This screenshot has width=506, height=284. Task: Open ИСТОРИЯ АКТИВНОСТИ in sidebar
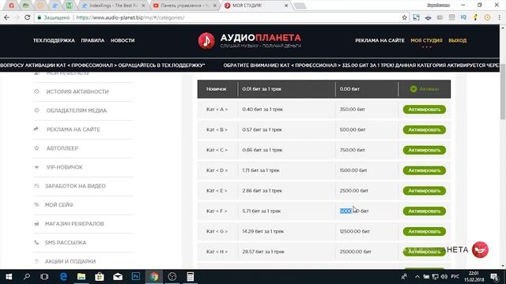[77, 92]
